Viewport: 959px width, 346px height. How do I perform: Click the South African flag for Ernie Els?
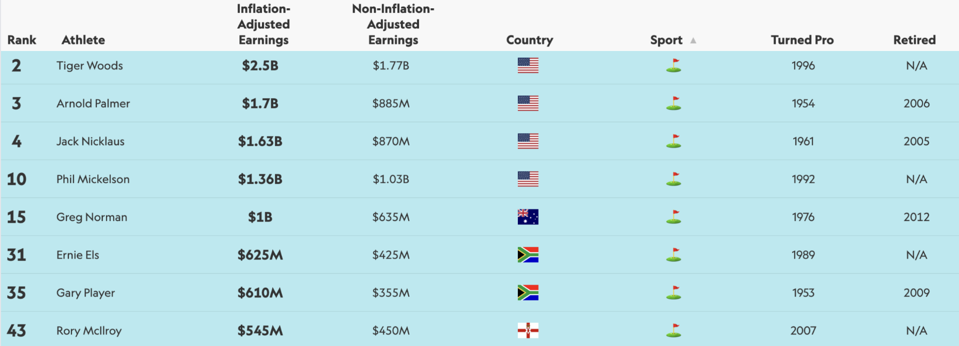[x=528, y=255]
